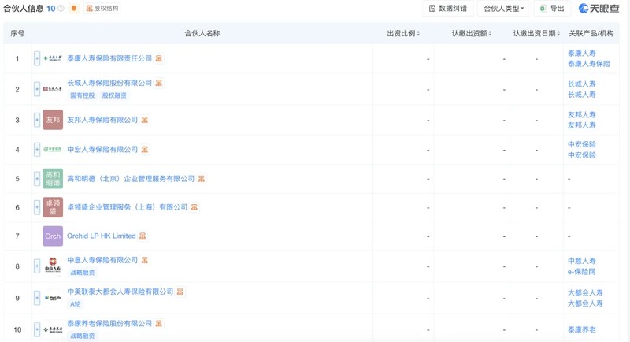Viewport: 630px width, 342px height.
Task: Click equity icon next to 泰康人寿保险有限责任公司
Action: coord(159,58)
